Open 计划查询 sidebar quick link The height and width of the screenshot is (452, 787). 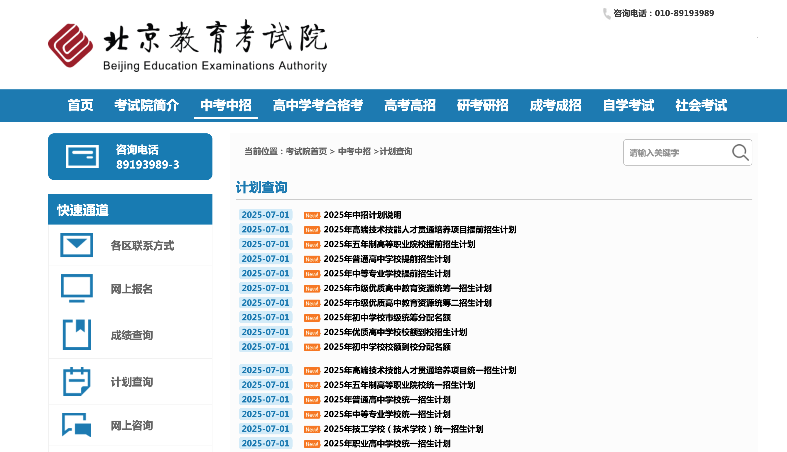(x=132, y=382)
